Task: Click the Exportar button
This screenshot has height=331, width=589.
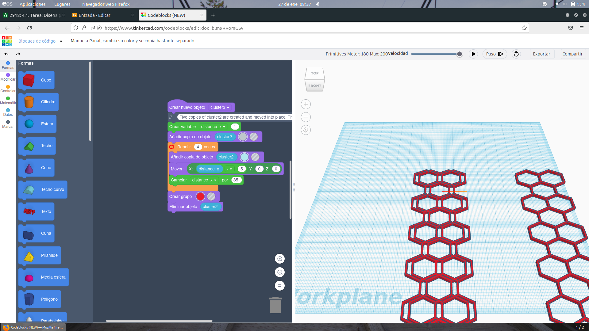Action: 541,54
